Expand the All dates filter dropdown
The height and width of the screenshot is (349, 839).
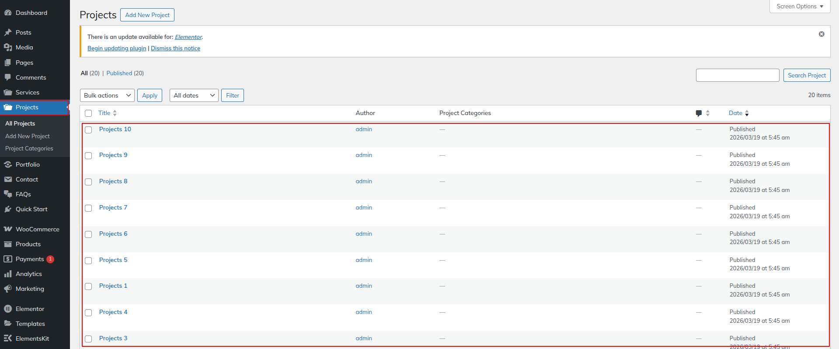click(x=194, y=95)
